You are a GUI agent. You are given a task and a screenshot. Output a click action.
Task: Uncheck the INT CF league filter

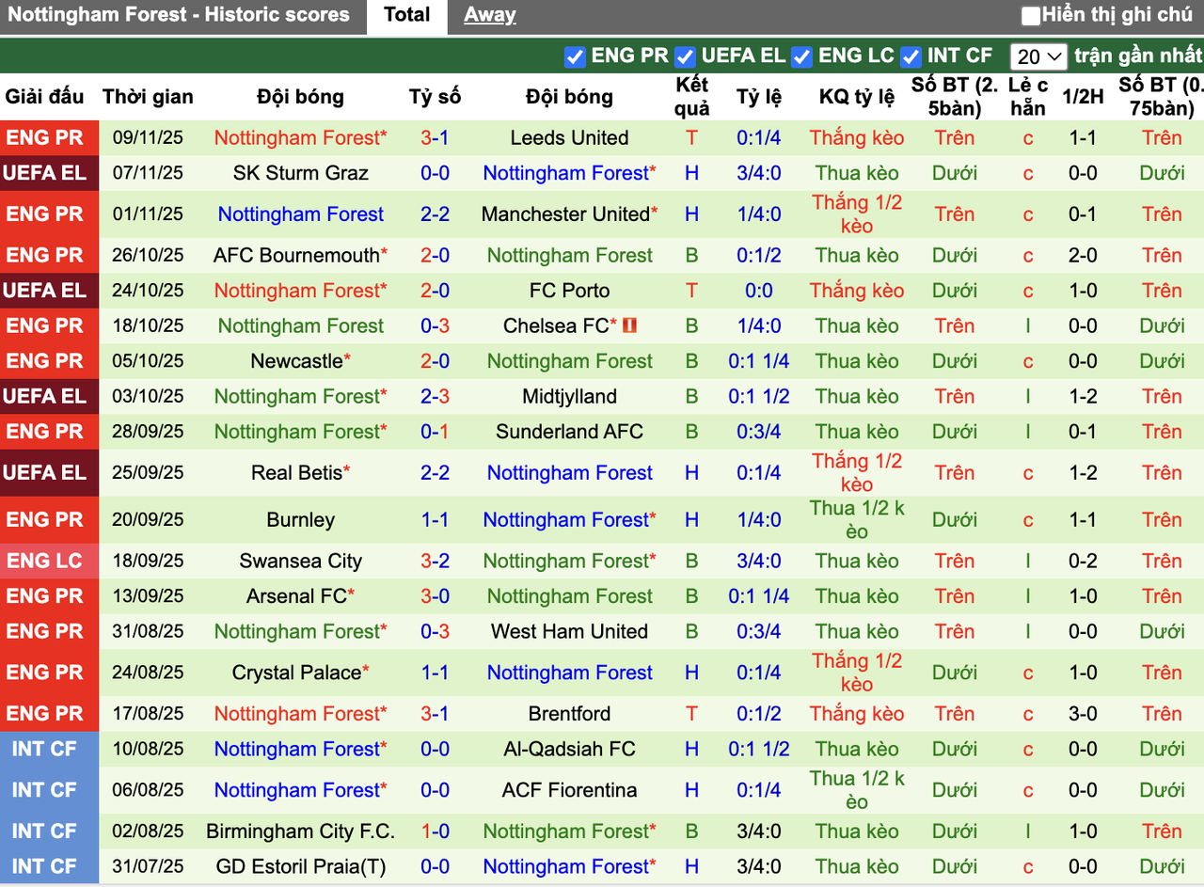pos(910,56)
